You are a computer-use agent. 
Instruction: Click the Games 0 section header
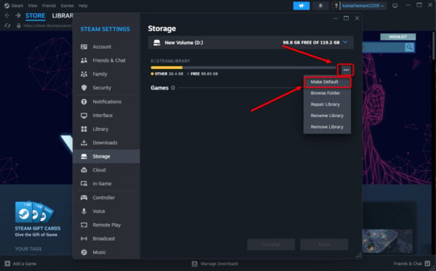(163, 88)
